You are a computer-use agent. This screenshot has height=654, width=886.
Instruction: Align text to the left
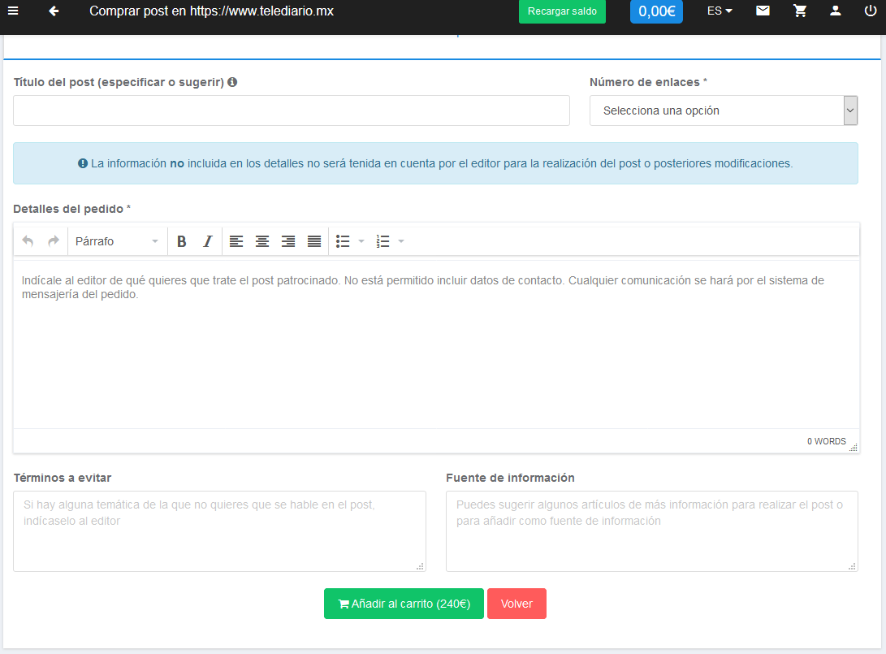tap(236, 241)
